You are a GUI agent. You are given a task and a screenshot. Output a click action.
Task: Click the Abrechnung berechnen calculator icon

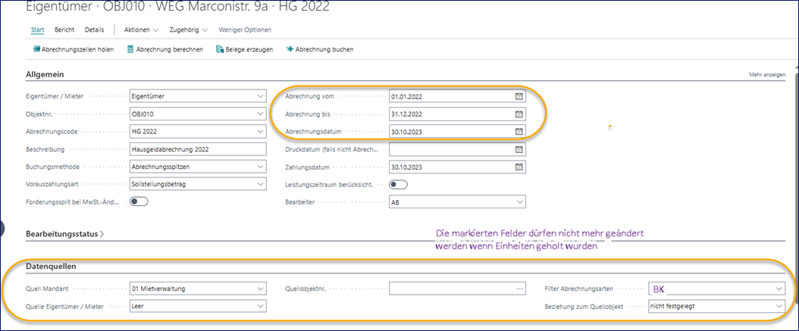(x=131, y=49)
